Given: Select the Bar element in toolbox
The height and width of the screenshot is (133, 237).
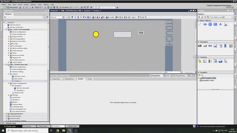Looking at the screenshot, I should [x=226, y=46].
